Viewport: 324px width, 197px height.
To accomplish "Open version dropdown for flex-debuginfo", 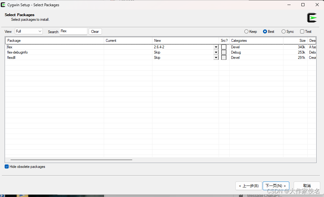I will [216, 52].
